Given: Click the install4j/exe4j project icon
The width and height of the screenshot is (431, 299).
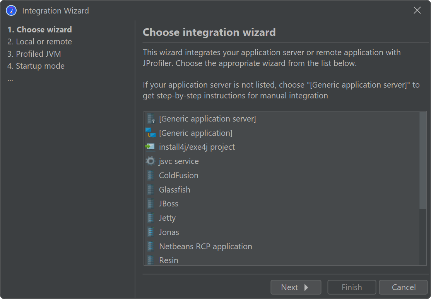Looking at the screenshot, I should point(150,147).
